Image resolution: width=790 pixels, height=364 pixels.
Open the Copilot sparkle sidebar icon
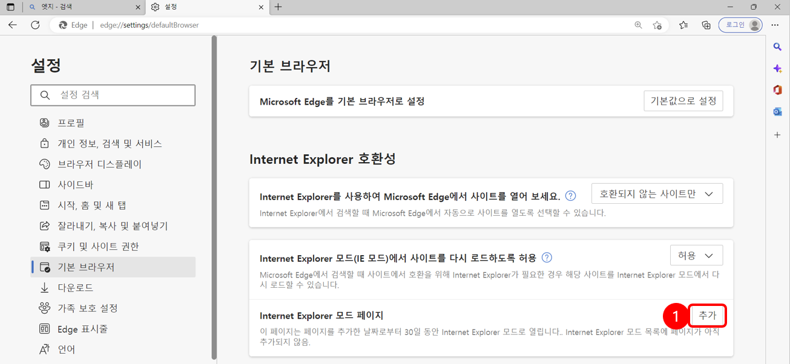click(777, 68)
